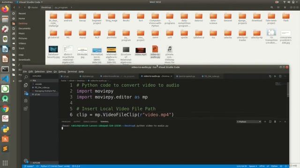Screen dimensions: 300x168
Task: Run the Python file using the play icon
Action: click(x=275, y=76)
